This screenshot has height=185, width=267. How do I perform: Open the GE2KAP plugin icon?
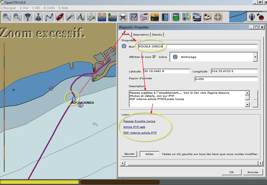[197, 17]
